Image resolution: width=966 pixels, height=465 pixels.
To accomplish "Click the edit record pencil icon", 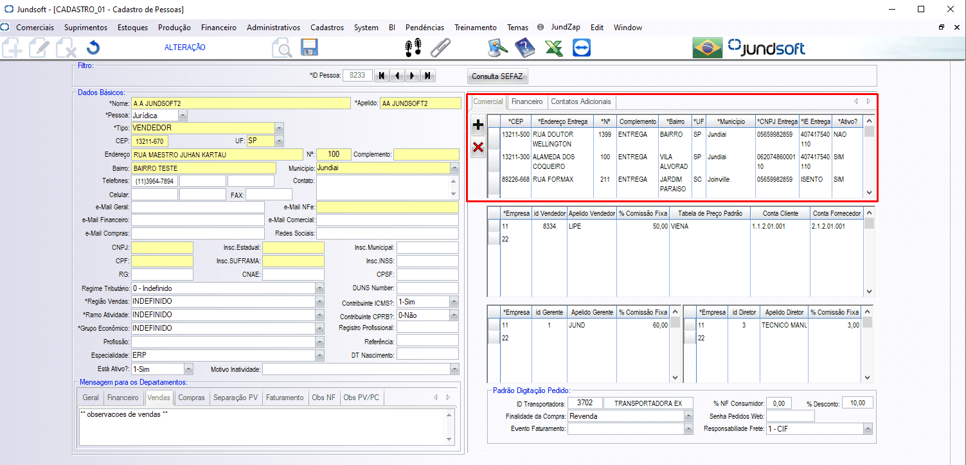I will (x=39, y=48).
